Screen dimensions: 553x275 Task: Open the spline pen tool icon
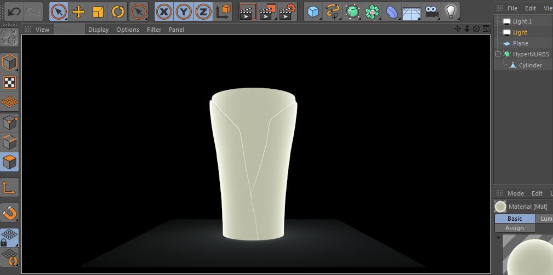click(x=332, y=12)
